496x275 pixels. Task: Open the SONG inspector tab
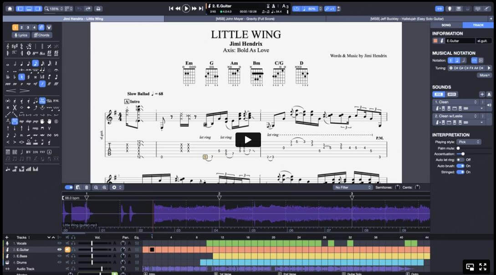[x=446, y=25]
